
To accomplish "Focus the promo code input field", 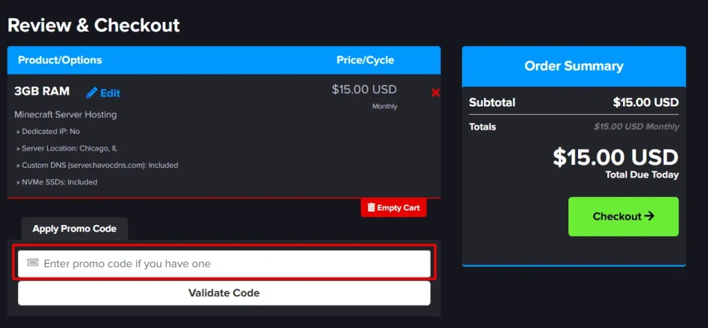I will click(228, 263).
